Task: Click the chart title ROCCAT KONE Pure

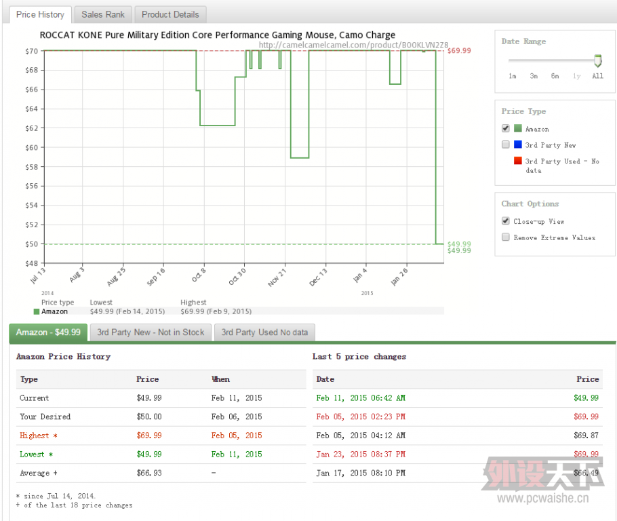Action: point(217,35)
